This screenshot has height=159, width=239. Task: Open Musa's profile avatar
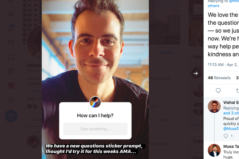(x=214, y=150)
